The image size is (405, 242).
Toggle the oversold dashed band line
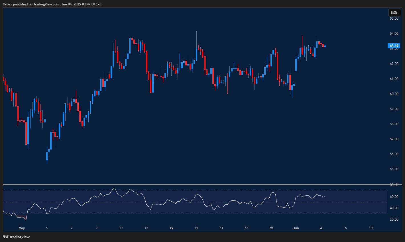[191, 214]
